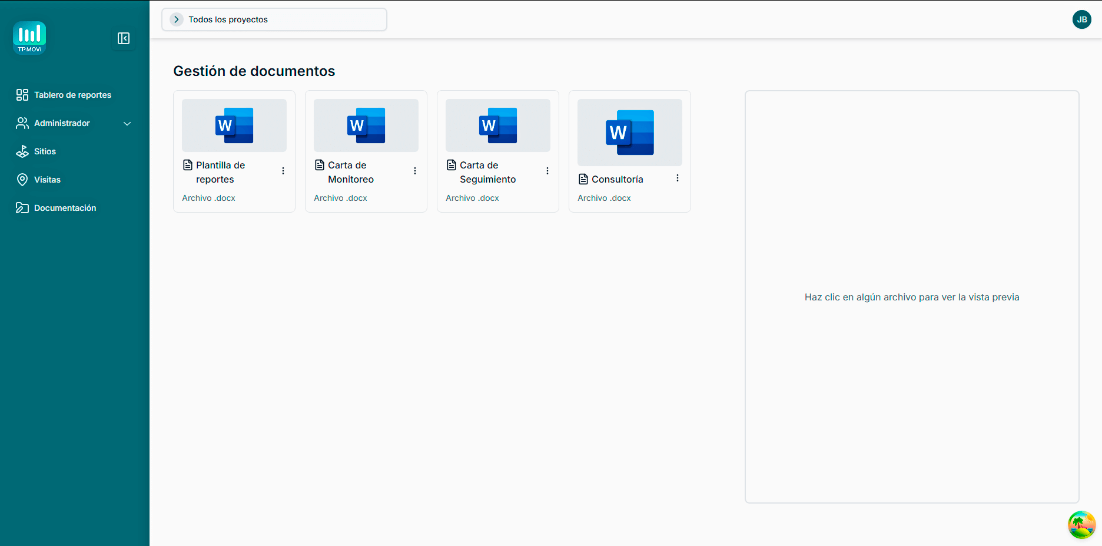Expand the Administrador menu chevron
This screenshot has height=546, width=1102.
pyautogui.click(x=127, y=124)
